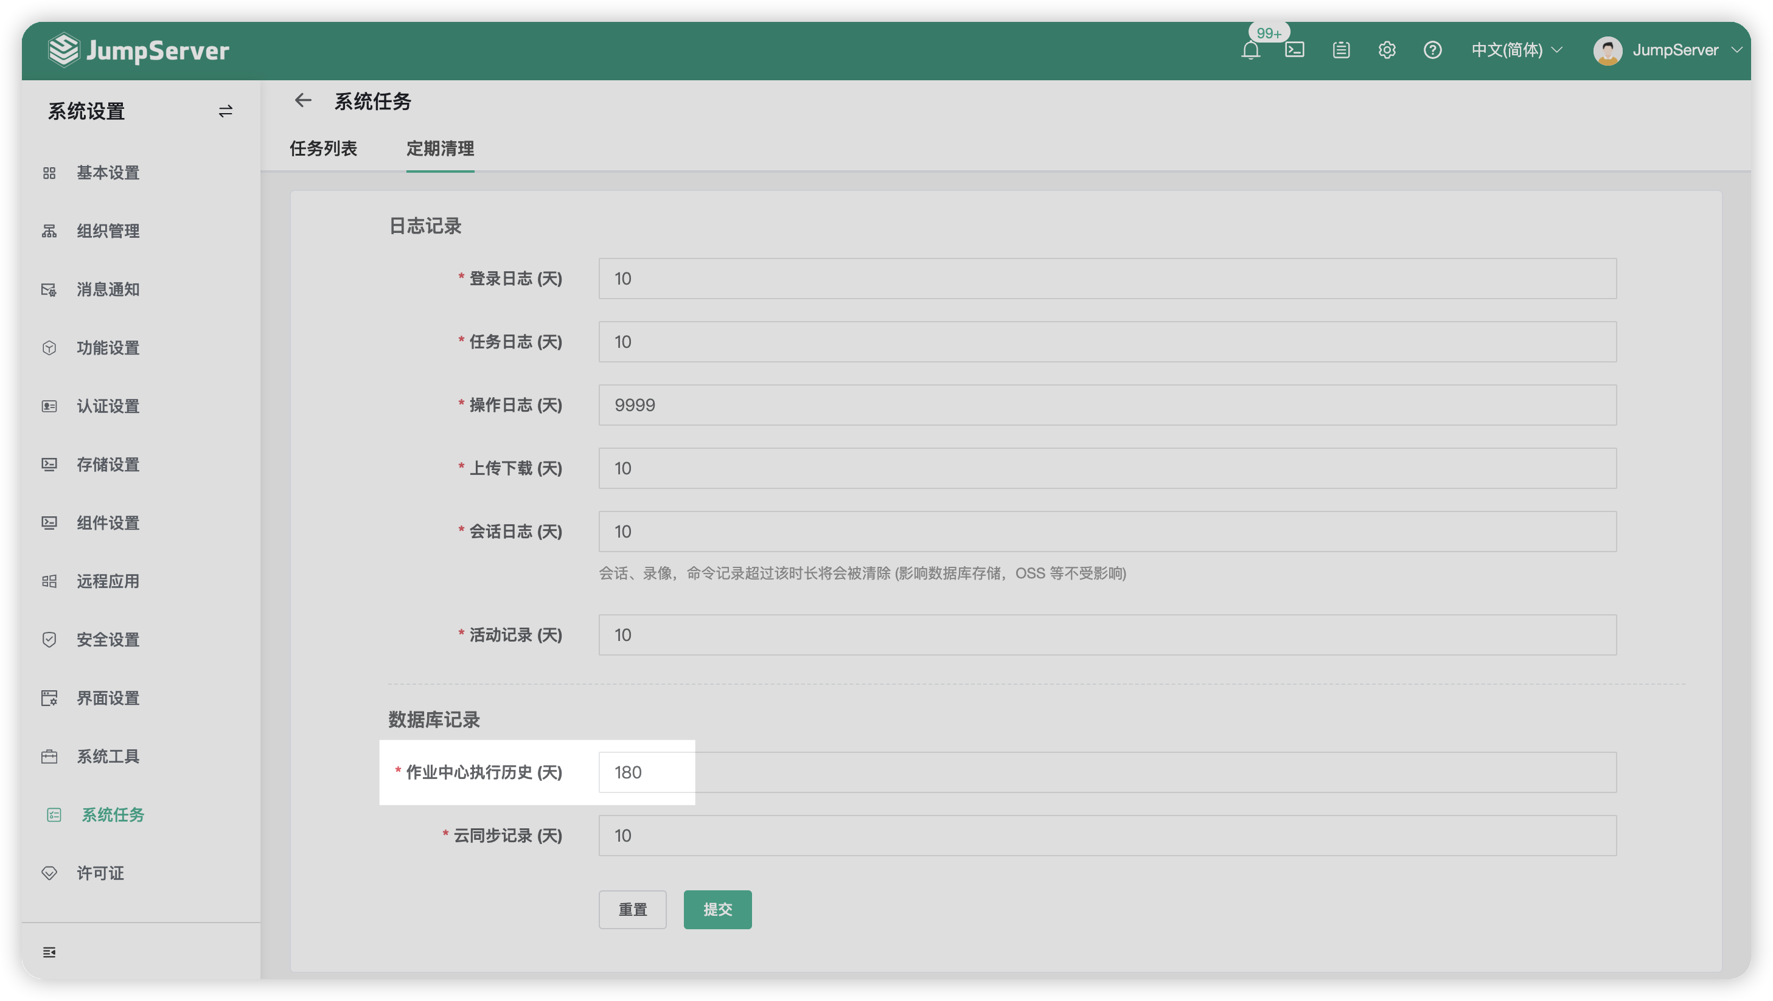Image resolution: width=1773 pixels, height=1001 pixels.
Task: Click the JumpServer username text
Action: click(1675, 50)
